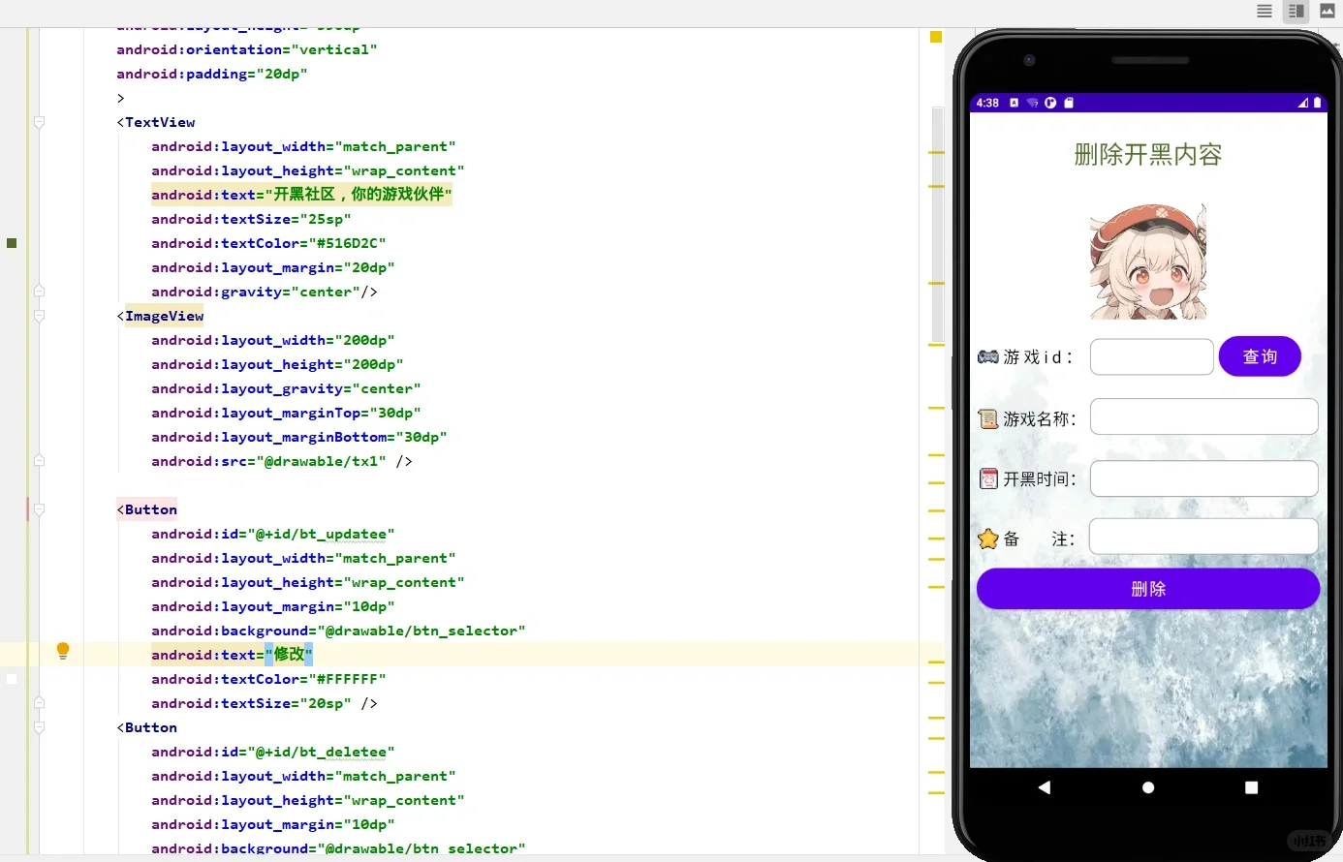Image resolution: width=1343 pixels, height=862 pixels.
Task: Click the scroll icon beside 游戏名称
Action: click(988, 418)
